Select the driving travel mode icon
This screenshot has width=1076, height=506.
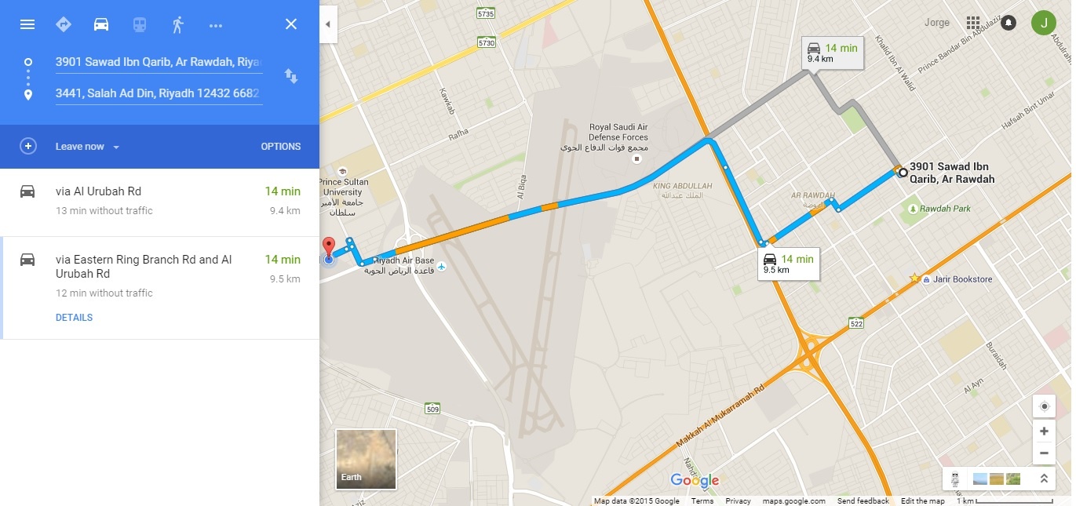point(101,24)
